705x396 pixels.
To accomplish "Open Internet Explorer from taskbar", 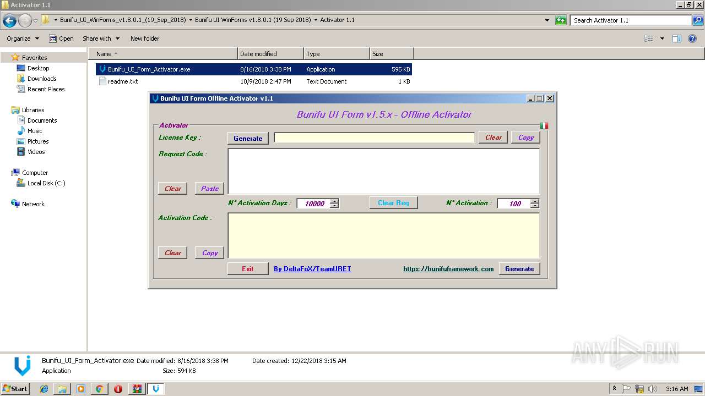I will tap(44, 389).
